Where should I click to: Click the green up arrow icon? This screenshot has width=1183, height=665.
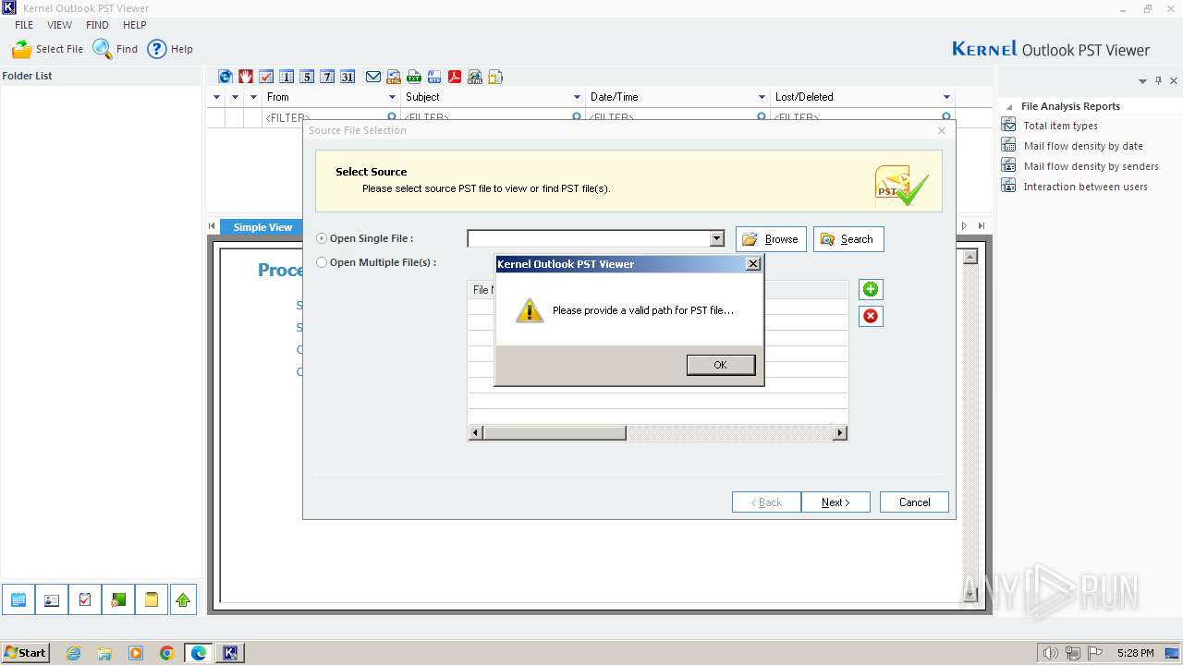click(x=183, y=600)
